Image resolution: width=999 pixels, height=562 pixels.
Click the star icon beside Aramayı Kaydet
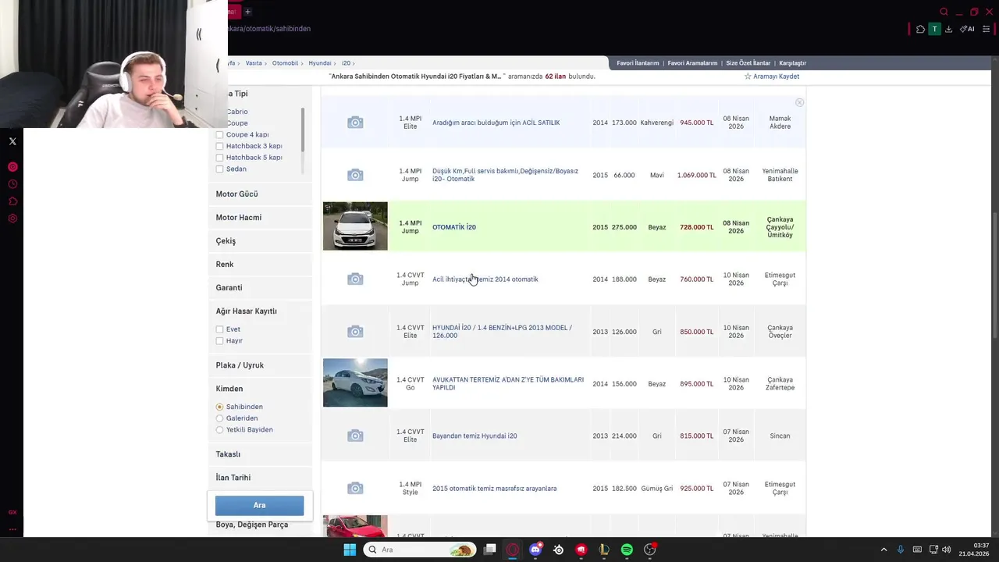(x=748, y=76)
